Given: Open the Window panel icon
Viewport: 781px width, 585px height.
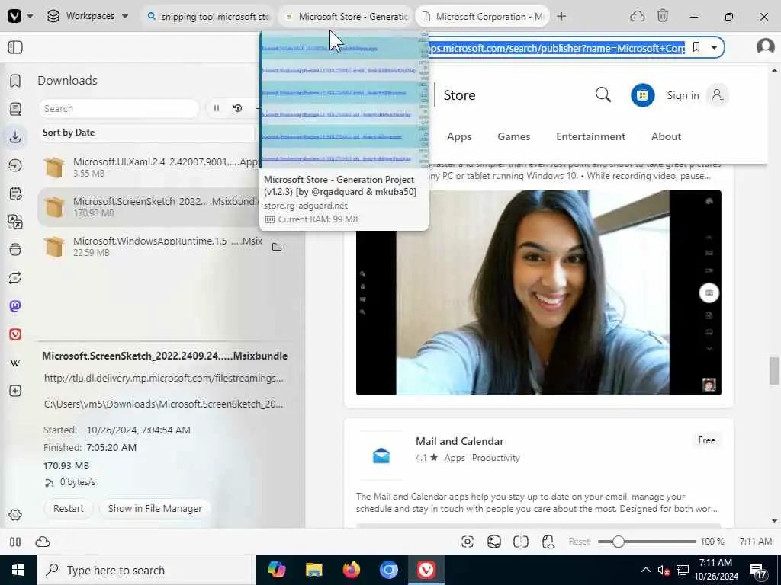Looking at the screenshot, I should pyautogui.click(x=15, y=250).
